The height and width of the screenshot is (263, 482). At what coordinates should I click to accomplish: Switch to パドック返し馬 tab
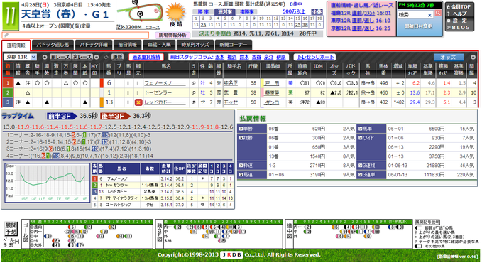tap(53, 45)
